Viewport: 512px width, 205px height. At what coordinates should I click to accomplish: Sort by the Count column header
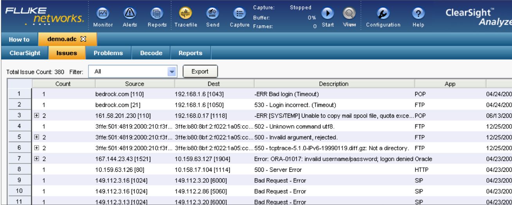click(63, 83)
